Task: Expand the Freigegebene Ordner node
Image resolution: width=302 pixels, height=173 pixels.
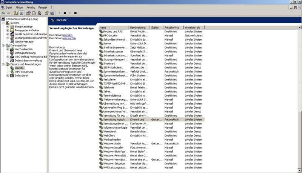Action: (x=8, y=30)
